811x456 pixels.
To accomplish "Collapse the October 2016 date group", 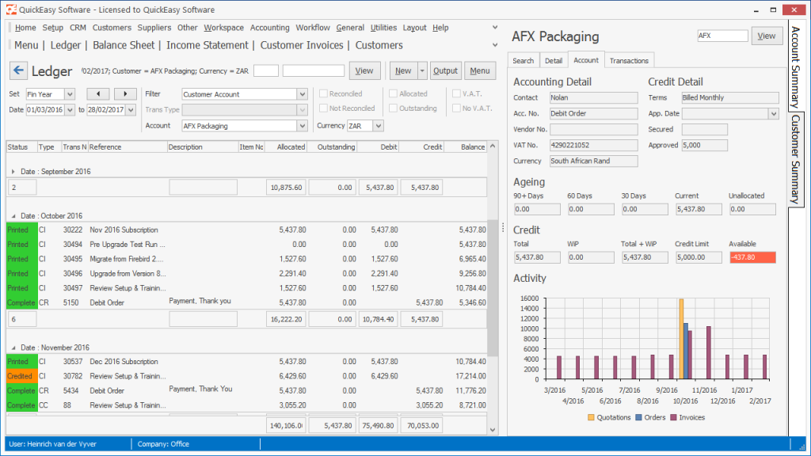I will (x=13, y=215).
